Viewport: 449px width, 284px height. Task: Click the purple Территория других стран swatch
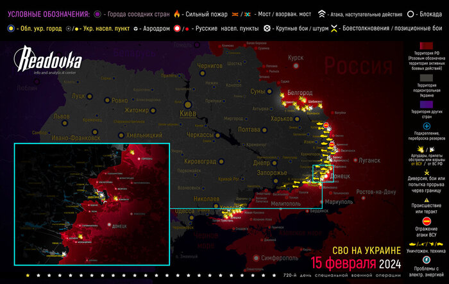click(427, 104)
